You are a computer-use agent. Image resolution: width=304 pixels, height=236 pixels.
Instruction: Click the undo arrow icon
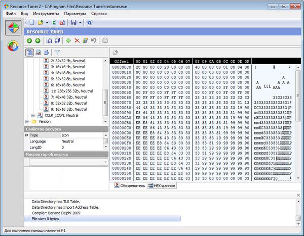point(94,40)
